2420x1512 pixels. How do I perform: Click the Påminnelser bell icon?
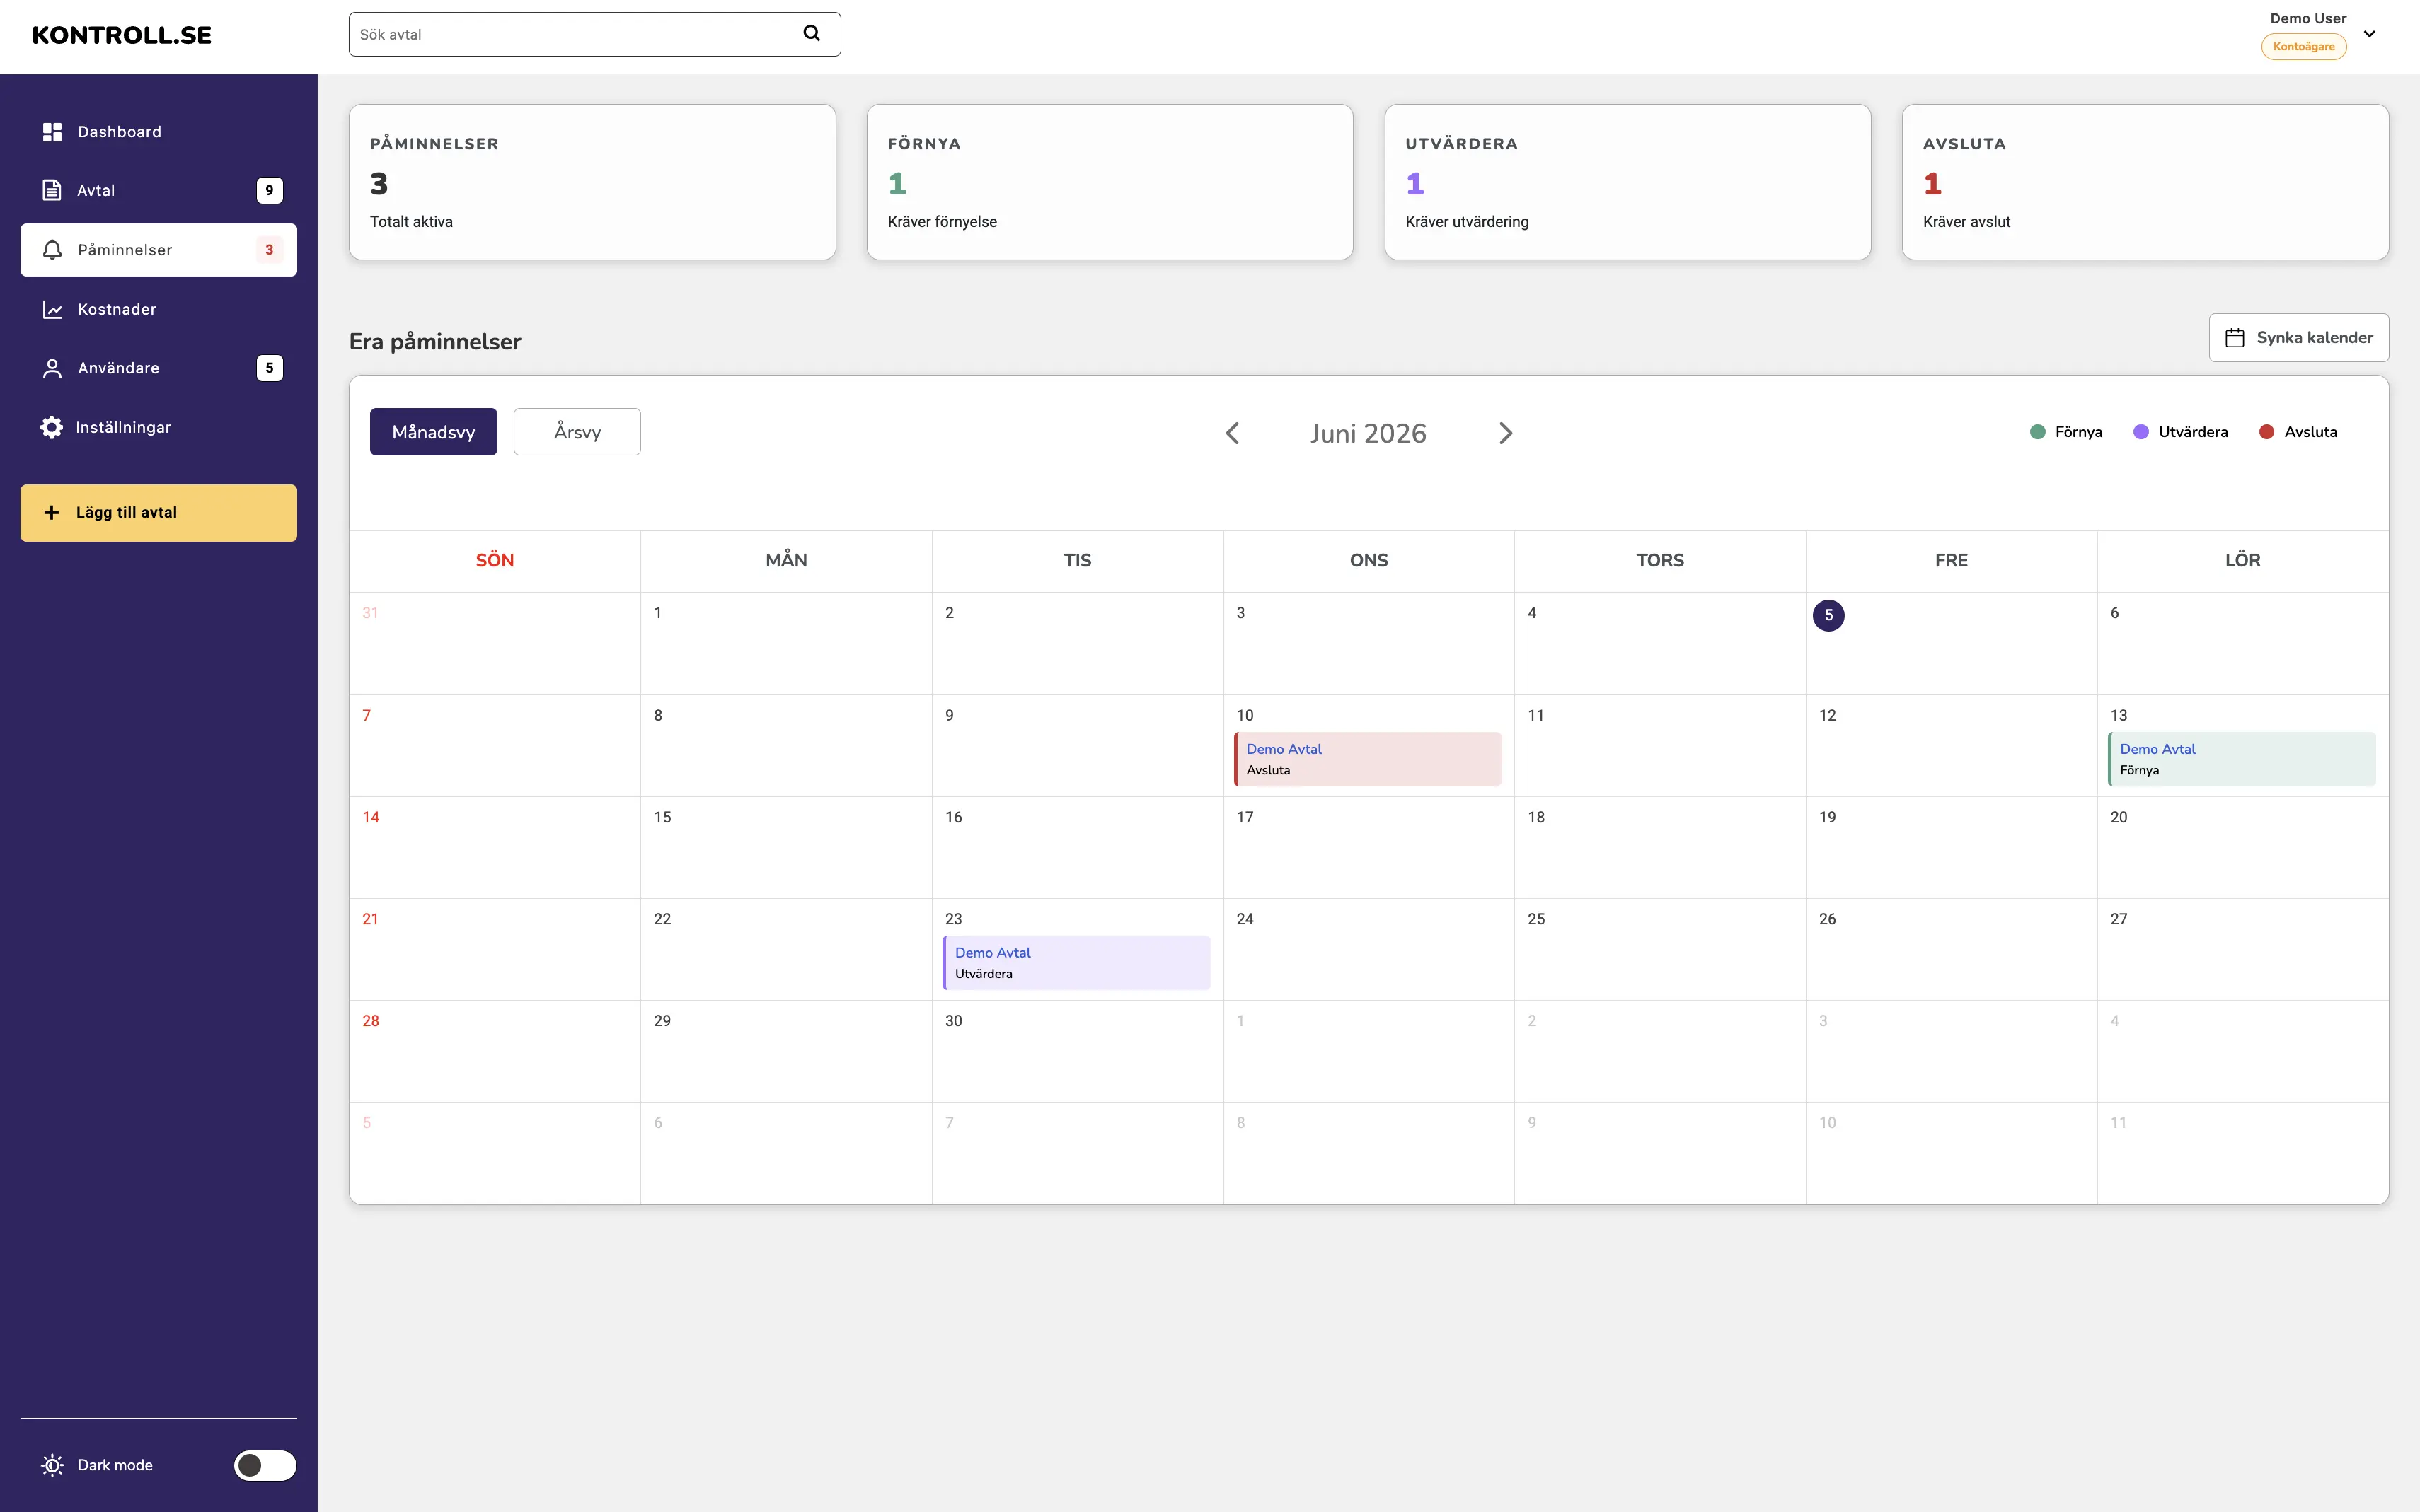pos(52,250)
